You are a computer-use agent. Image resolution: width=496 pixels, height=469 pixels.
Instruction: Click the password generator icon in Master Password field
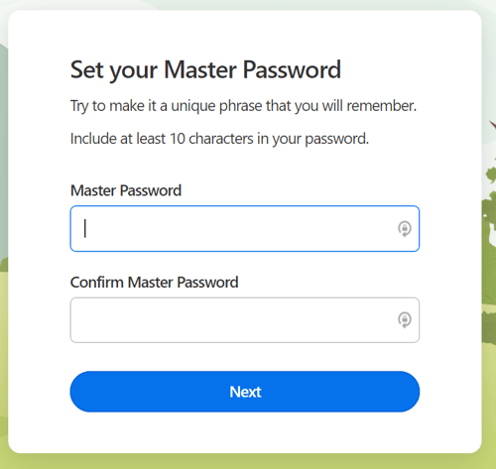click(x=404, y=228)
